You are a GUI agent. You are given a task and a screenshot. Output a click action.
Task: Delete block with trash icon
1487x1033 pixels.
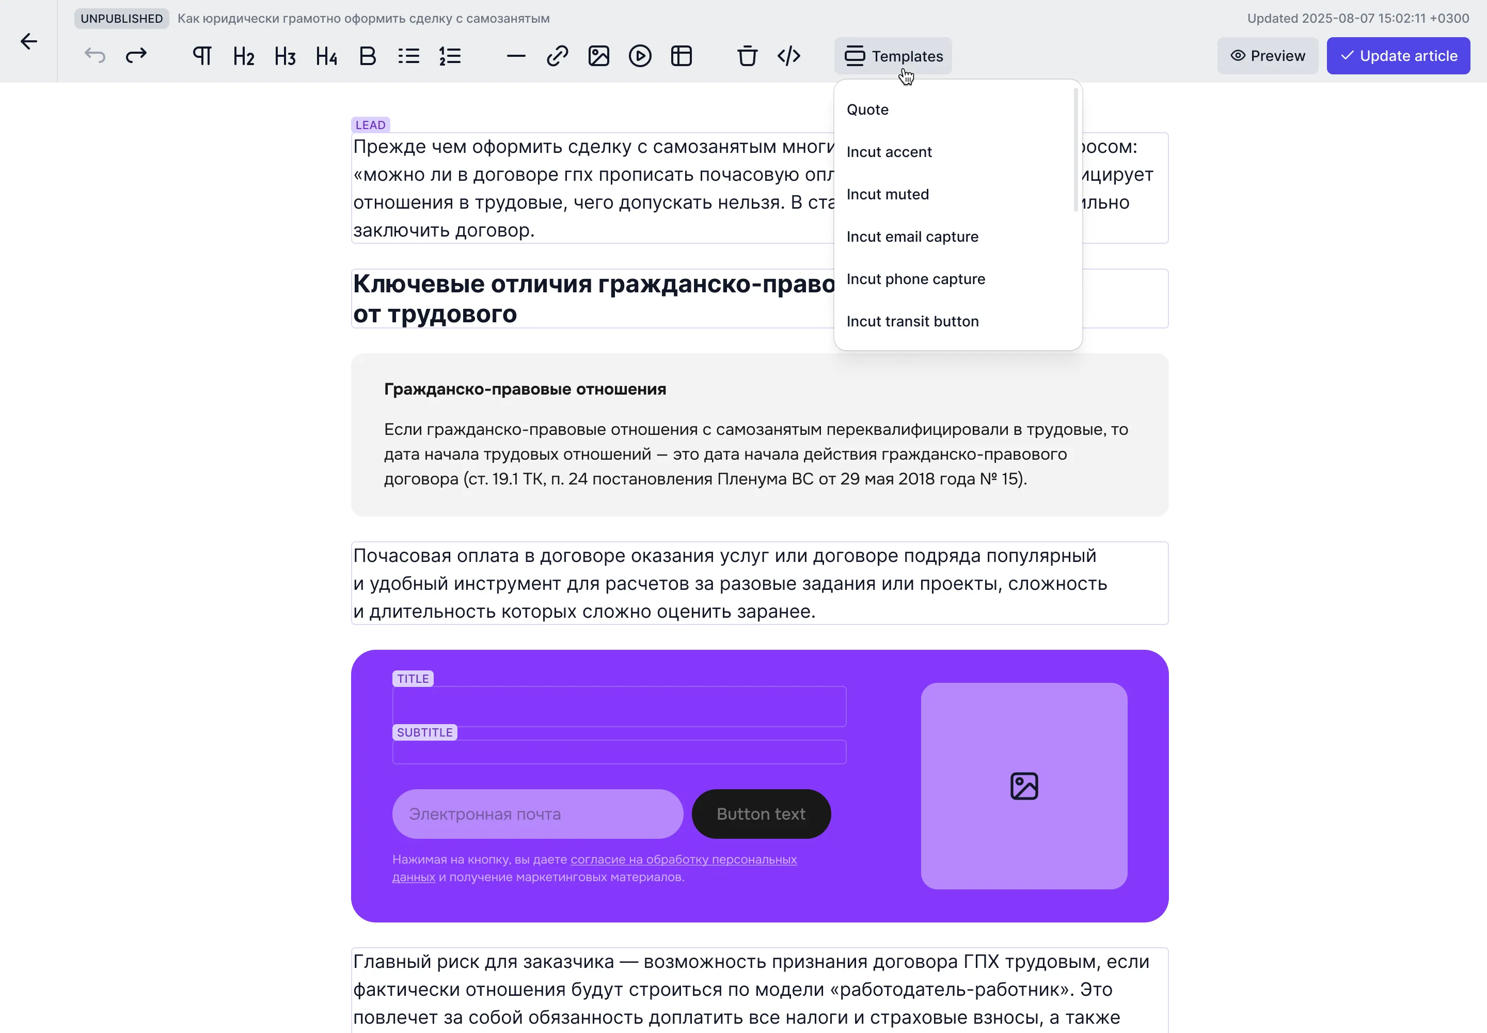[x=748, y=56]
